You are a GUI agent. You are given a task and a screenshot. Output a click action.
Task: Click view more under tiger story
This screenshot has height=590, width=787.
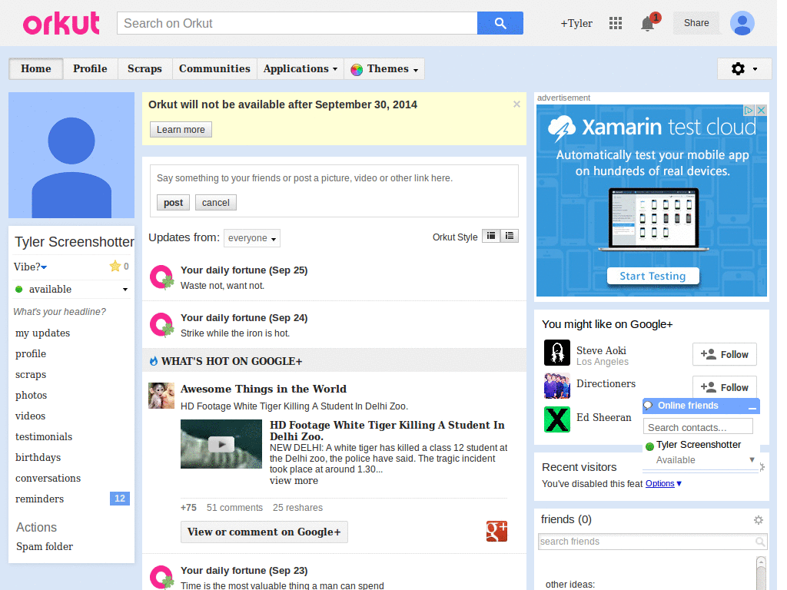tap(294, 481)
